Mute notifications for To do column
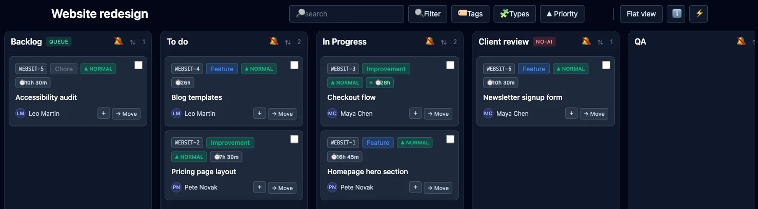This screenshot has width=758, height=209. pos(274,41)
